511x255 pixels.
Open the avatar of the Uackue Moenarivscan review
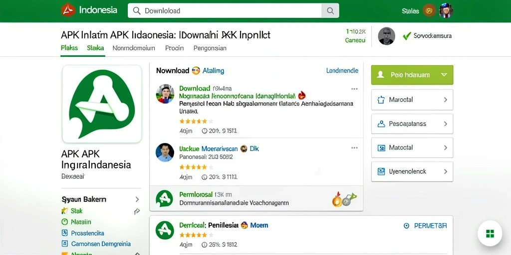(x=165, y=152)
